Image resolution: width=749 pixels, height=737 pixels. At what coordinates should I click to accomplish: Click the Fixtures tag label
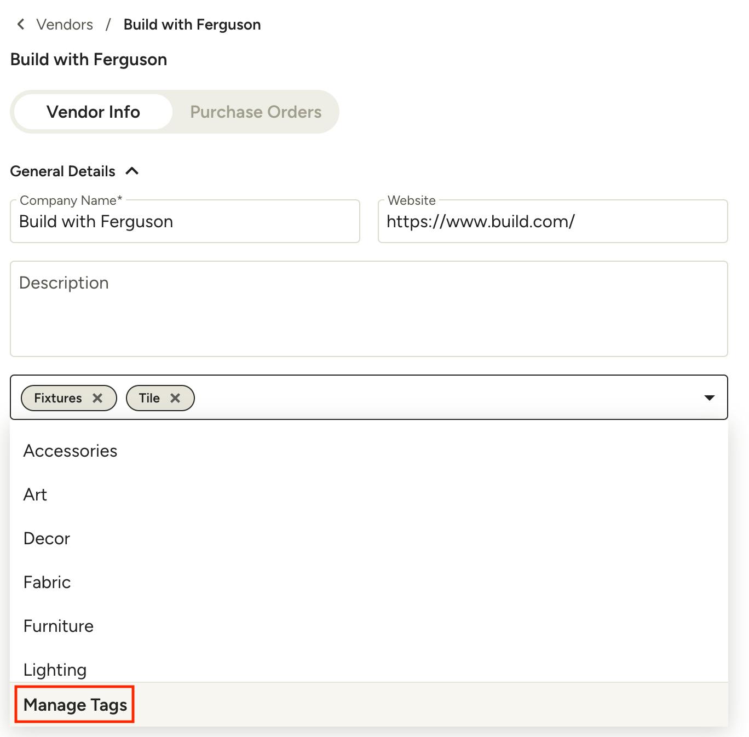pyautogui.click(x=58, y=398)
